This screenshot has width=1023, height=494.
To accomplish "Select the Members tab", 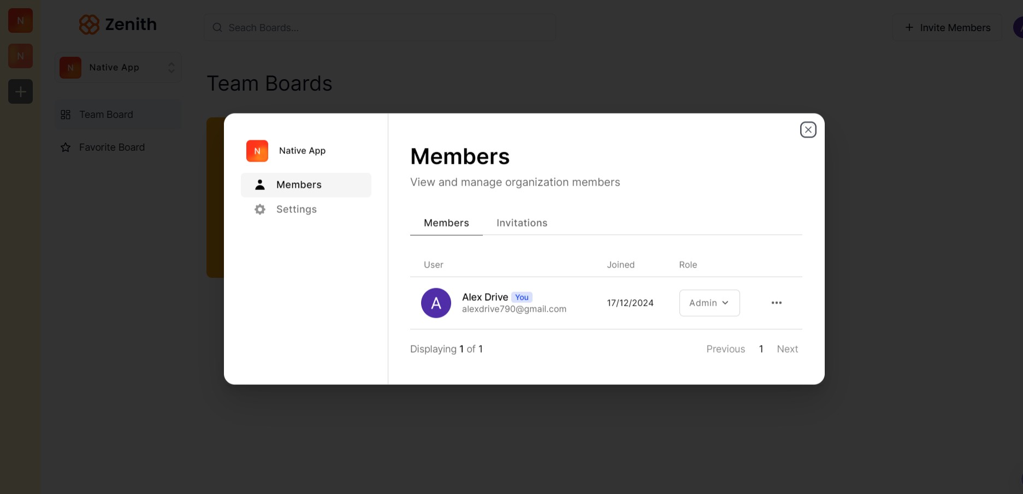I will [x=446, y=223].
